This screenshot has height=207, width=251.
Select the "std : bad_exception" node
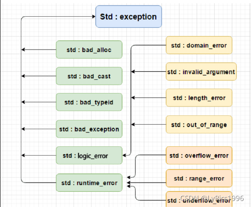tap(89, 129)
